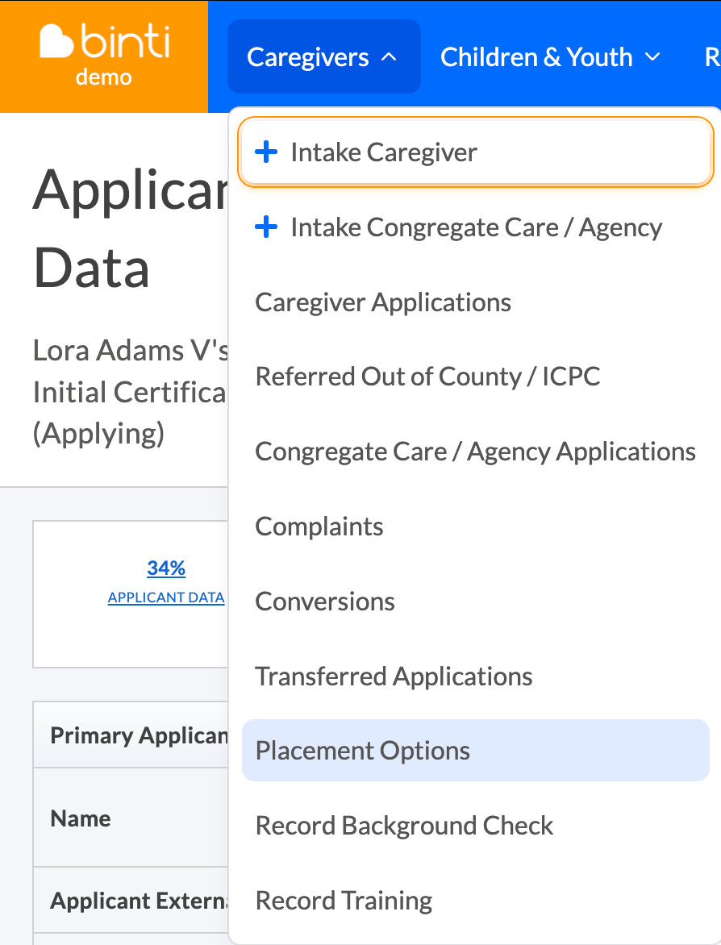Click the Primary Applicant table header
The height and width of the screenshot is (945, 721).
click(x=139, y=735)
